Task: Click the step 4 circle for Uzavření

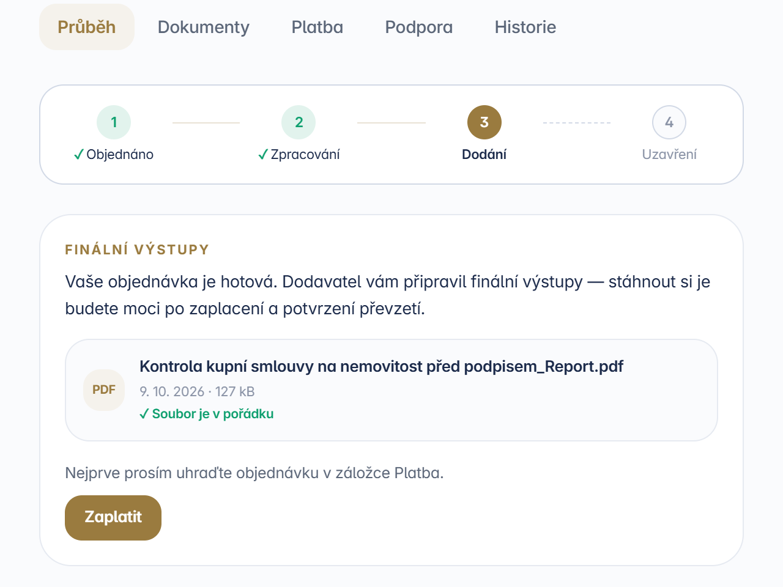Action: [x=669, y=122]
